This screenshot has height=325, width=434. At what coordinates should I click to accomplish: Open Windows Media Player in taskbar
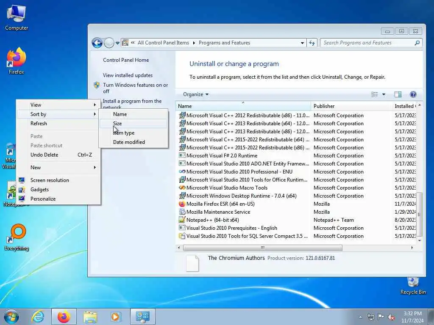coord(116,317)
